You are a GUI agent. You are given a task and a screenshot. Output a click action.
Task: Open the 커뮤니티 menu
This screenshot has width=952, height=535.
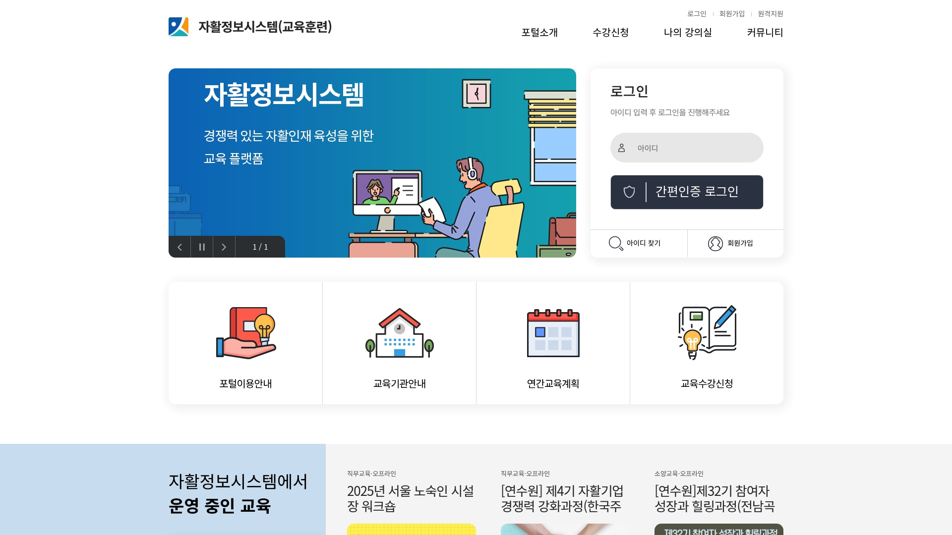pyautogui.click(x=765, y=33)
